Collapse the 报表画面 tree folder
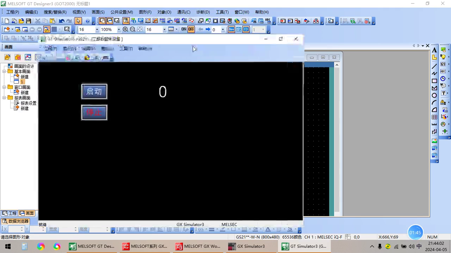Image resolution: width=451 pixels, height=253 pixels. (x=4, y=98)
